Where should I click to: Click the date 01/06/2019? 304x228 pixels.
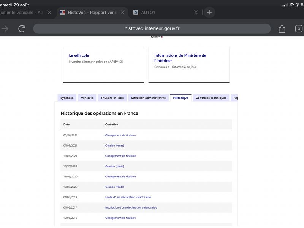click(x=70, y=197)
